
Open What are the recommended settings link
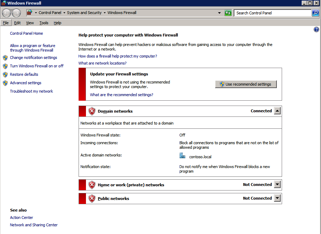pyautogui.click(x=122, y=95)
